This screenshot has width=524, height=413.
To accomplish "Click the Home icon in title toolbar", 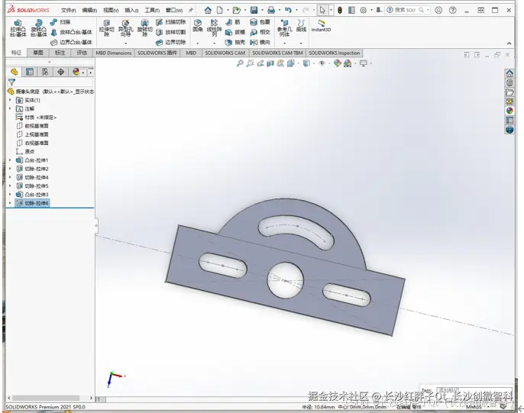I will [208, 10].
